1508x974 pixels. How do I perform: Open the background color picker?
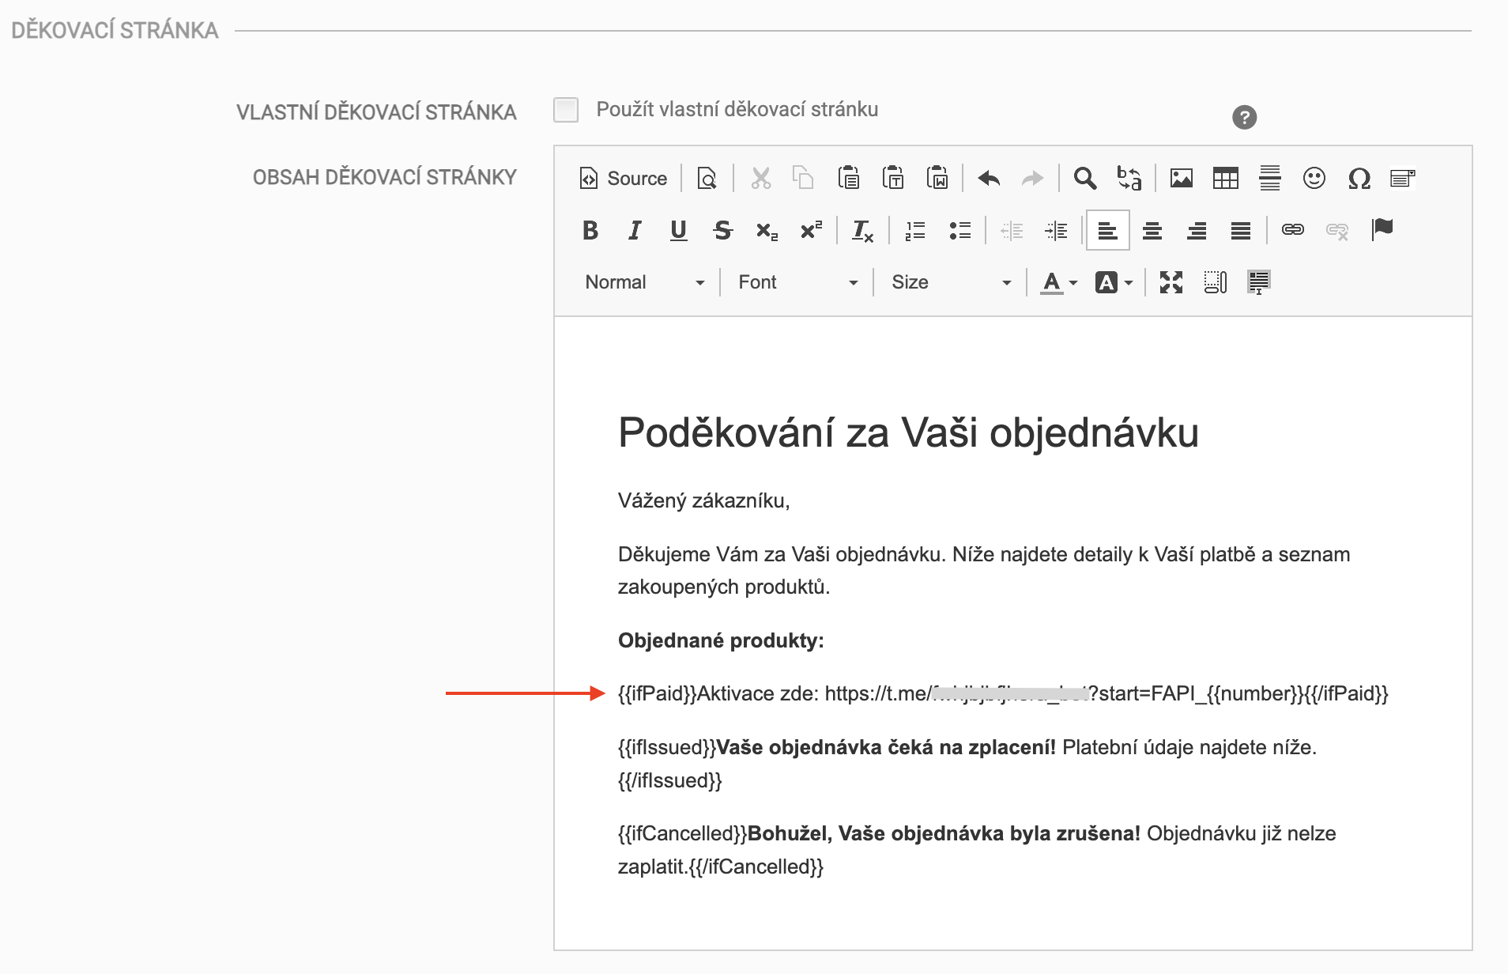tap(1113, 281)
